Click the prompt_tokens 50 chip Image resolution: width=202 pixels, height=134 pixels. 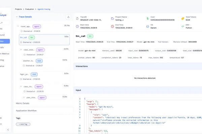(x=87, y=58)
